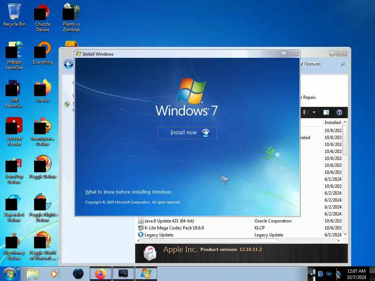This screenshot has height=281, width=375.
Task: Click the scroll down arrow of programs list
Action: coord(345,235)
